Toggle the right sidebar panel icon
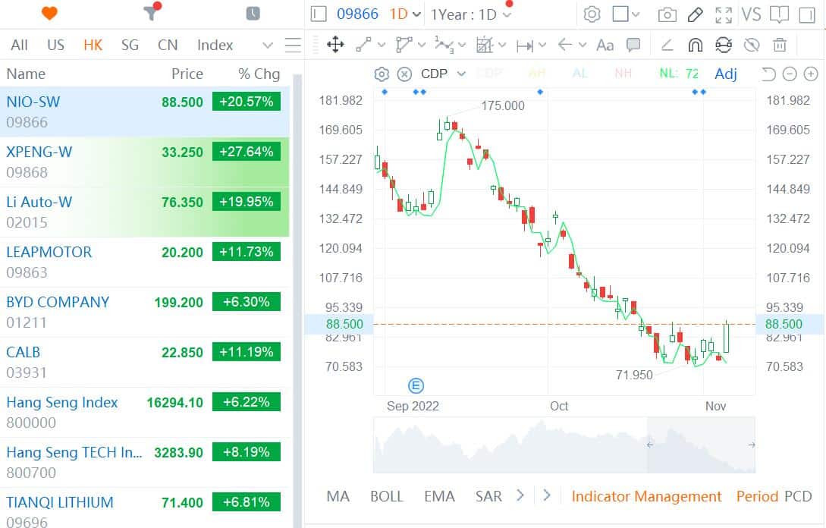The image size is (826, 528). point(805,14)
